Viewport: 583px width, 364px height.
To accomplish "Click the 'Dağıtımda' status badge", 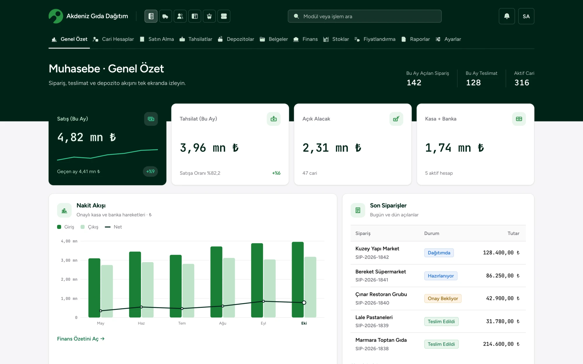I will pos(439,253).
